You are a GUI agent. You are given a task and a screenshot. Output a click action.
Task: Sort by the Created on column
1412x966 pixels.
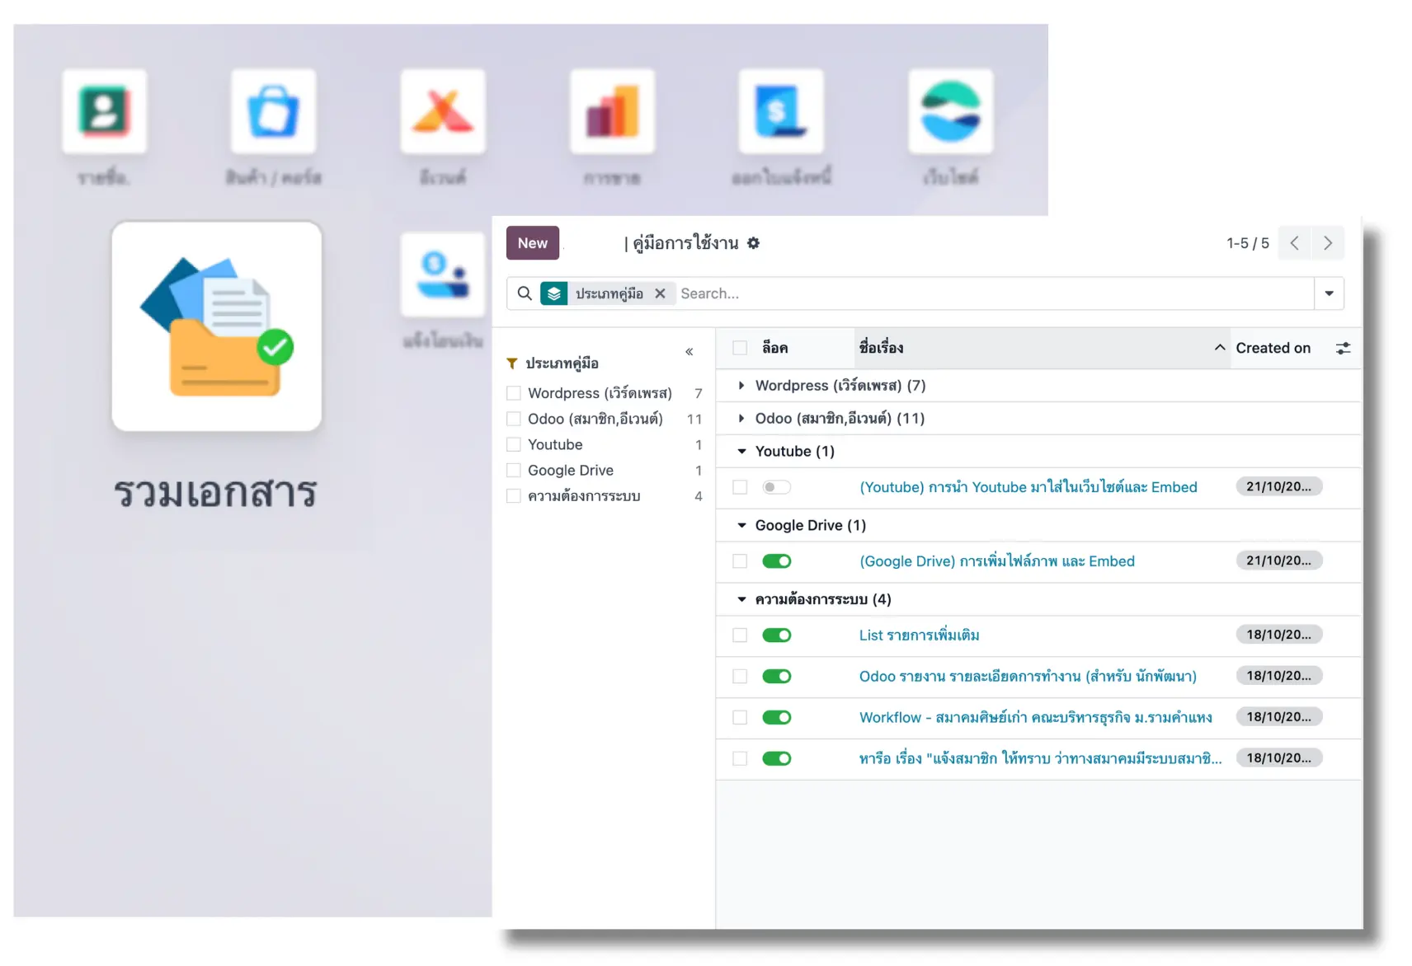[1273, 349]
